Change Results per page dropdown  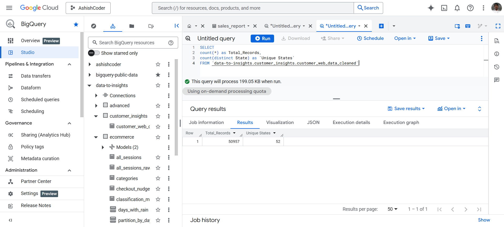click(x=392, y=209)
